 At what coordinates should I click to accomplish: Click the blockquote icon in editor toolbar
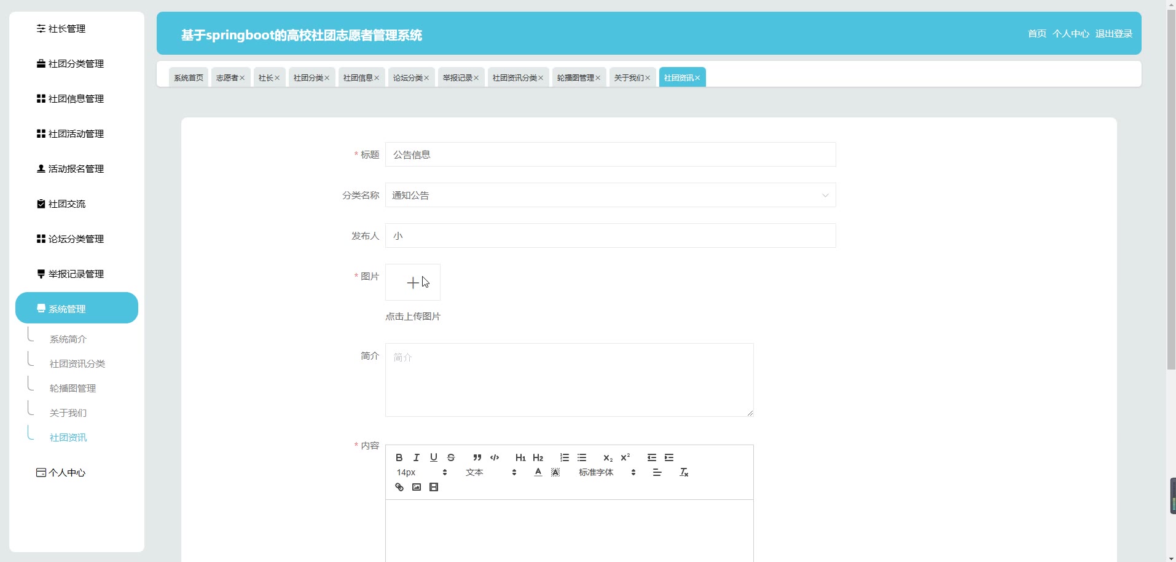tap(477, 457)
